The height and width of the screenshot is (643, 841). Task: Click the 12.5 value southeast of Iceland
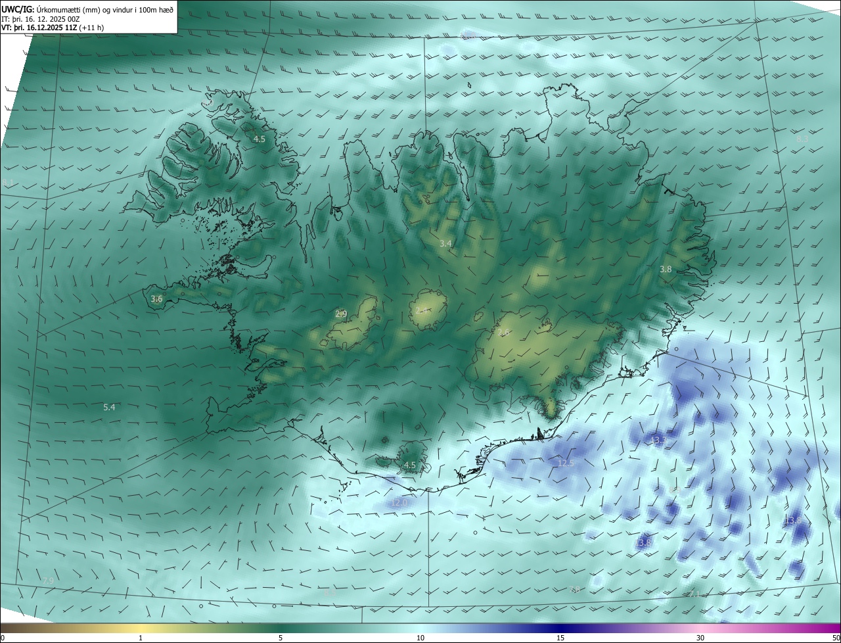click(566, 464)
